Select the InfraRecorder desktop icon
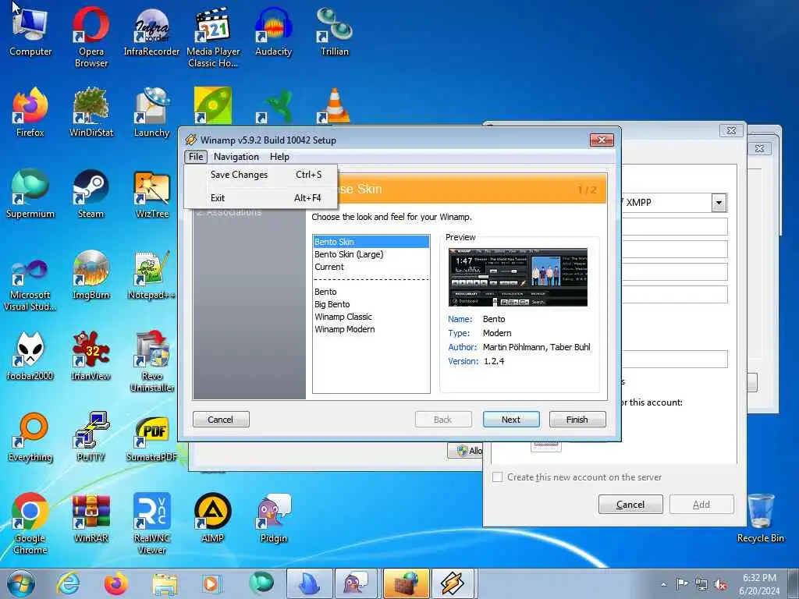Viewport: 799px width, 599px height. [152, 31]
